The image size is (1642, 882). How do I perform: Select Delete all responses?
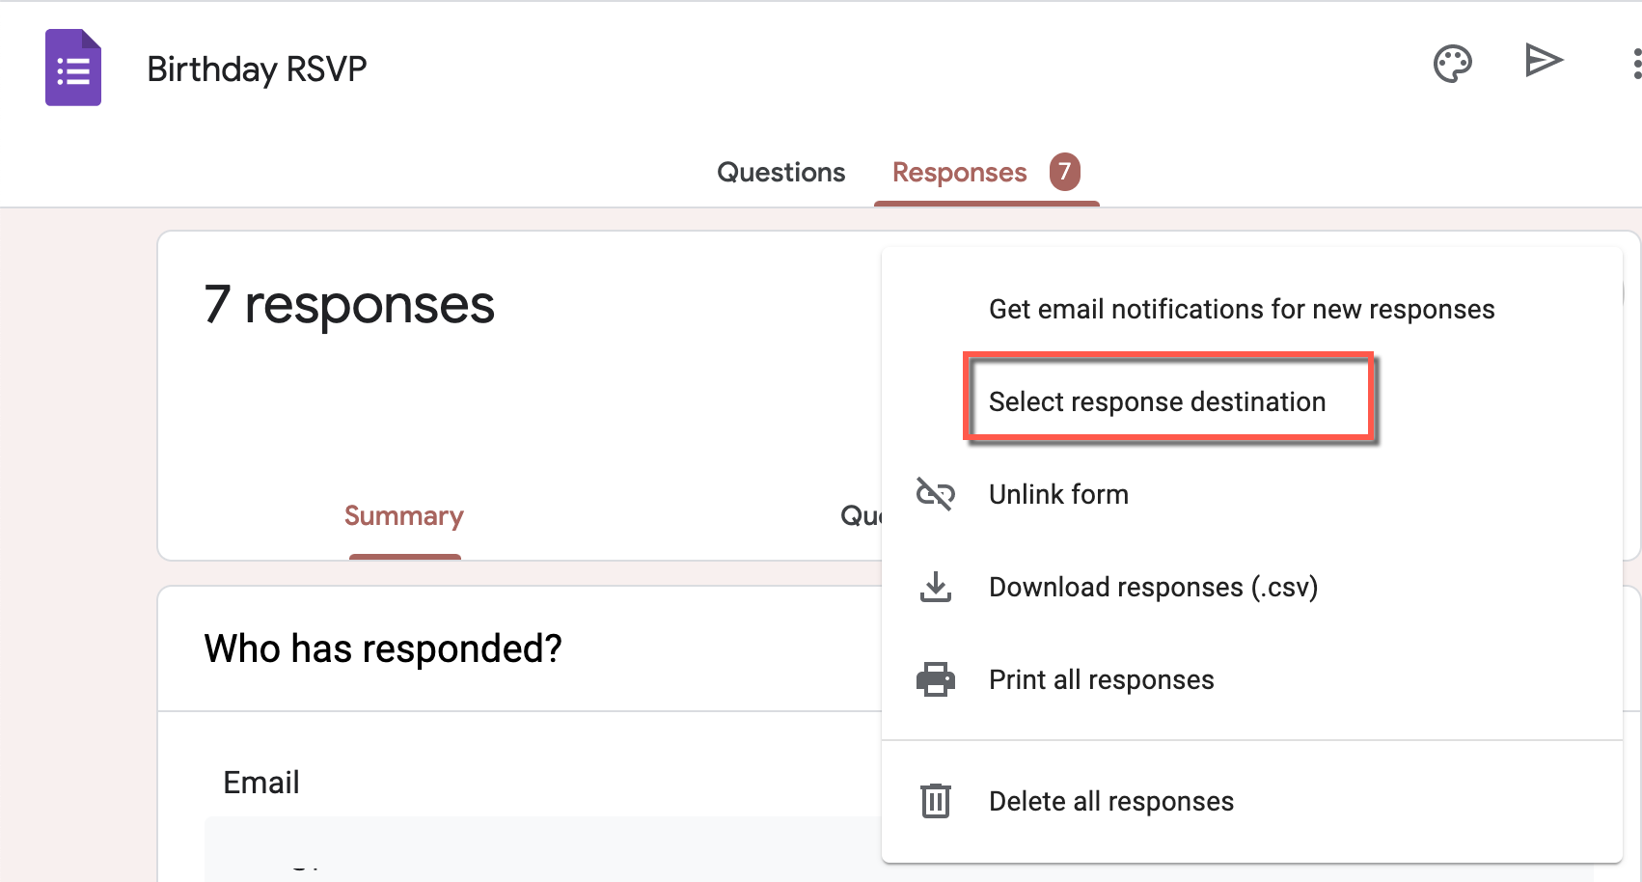pyautogui.click(x=1110, y=800)
